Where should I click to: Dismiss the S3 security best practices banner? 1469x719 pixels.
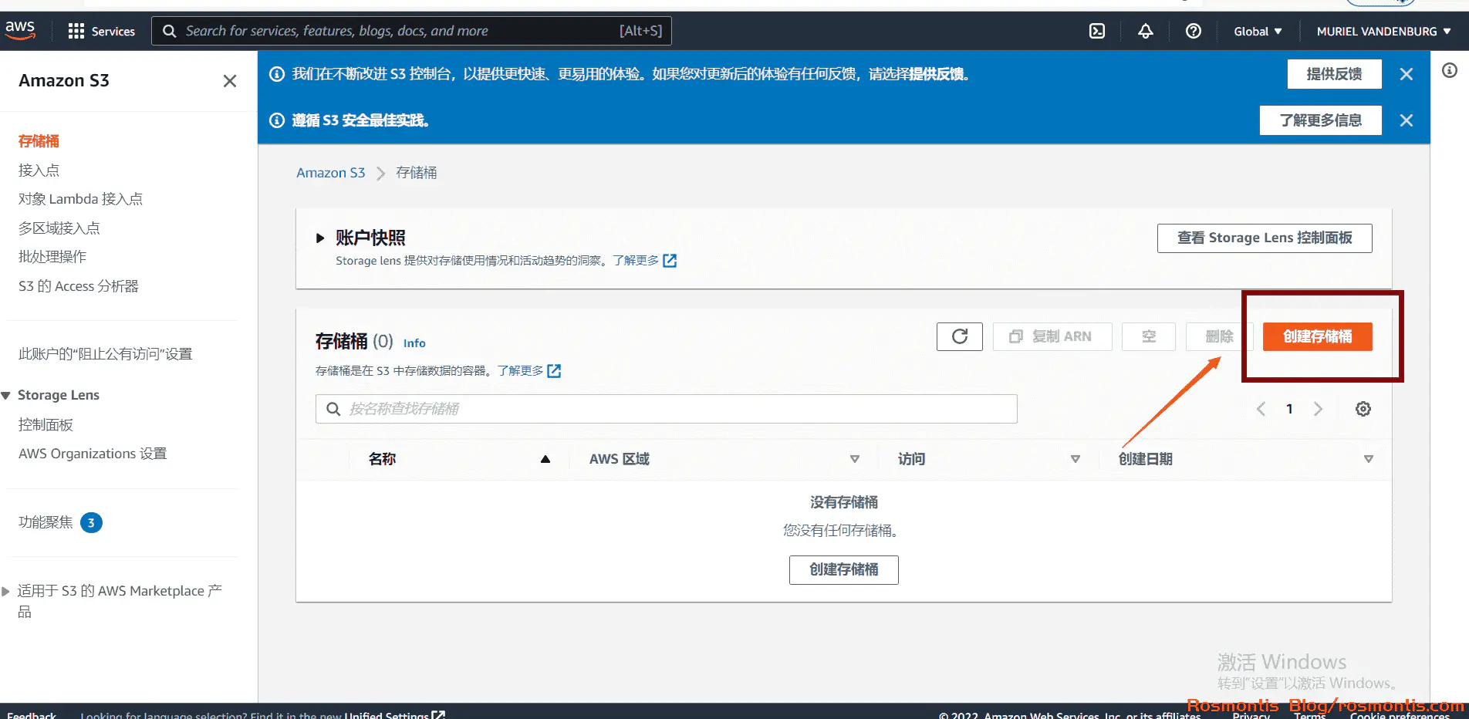pyautogui.click(x=1407, y=120)
